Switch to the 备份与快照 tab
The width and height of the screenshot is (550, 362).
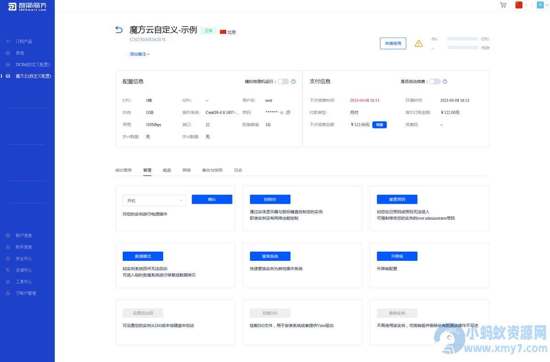[212, 170]
